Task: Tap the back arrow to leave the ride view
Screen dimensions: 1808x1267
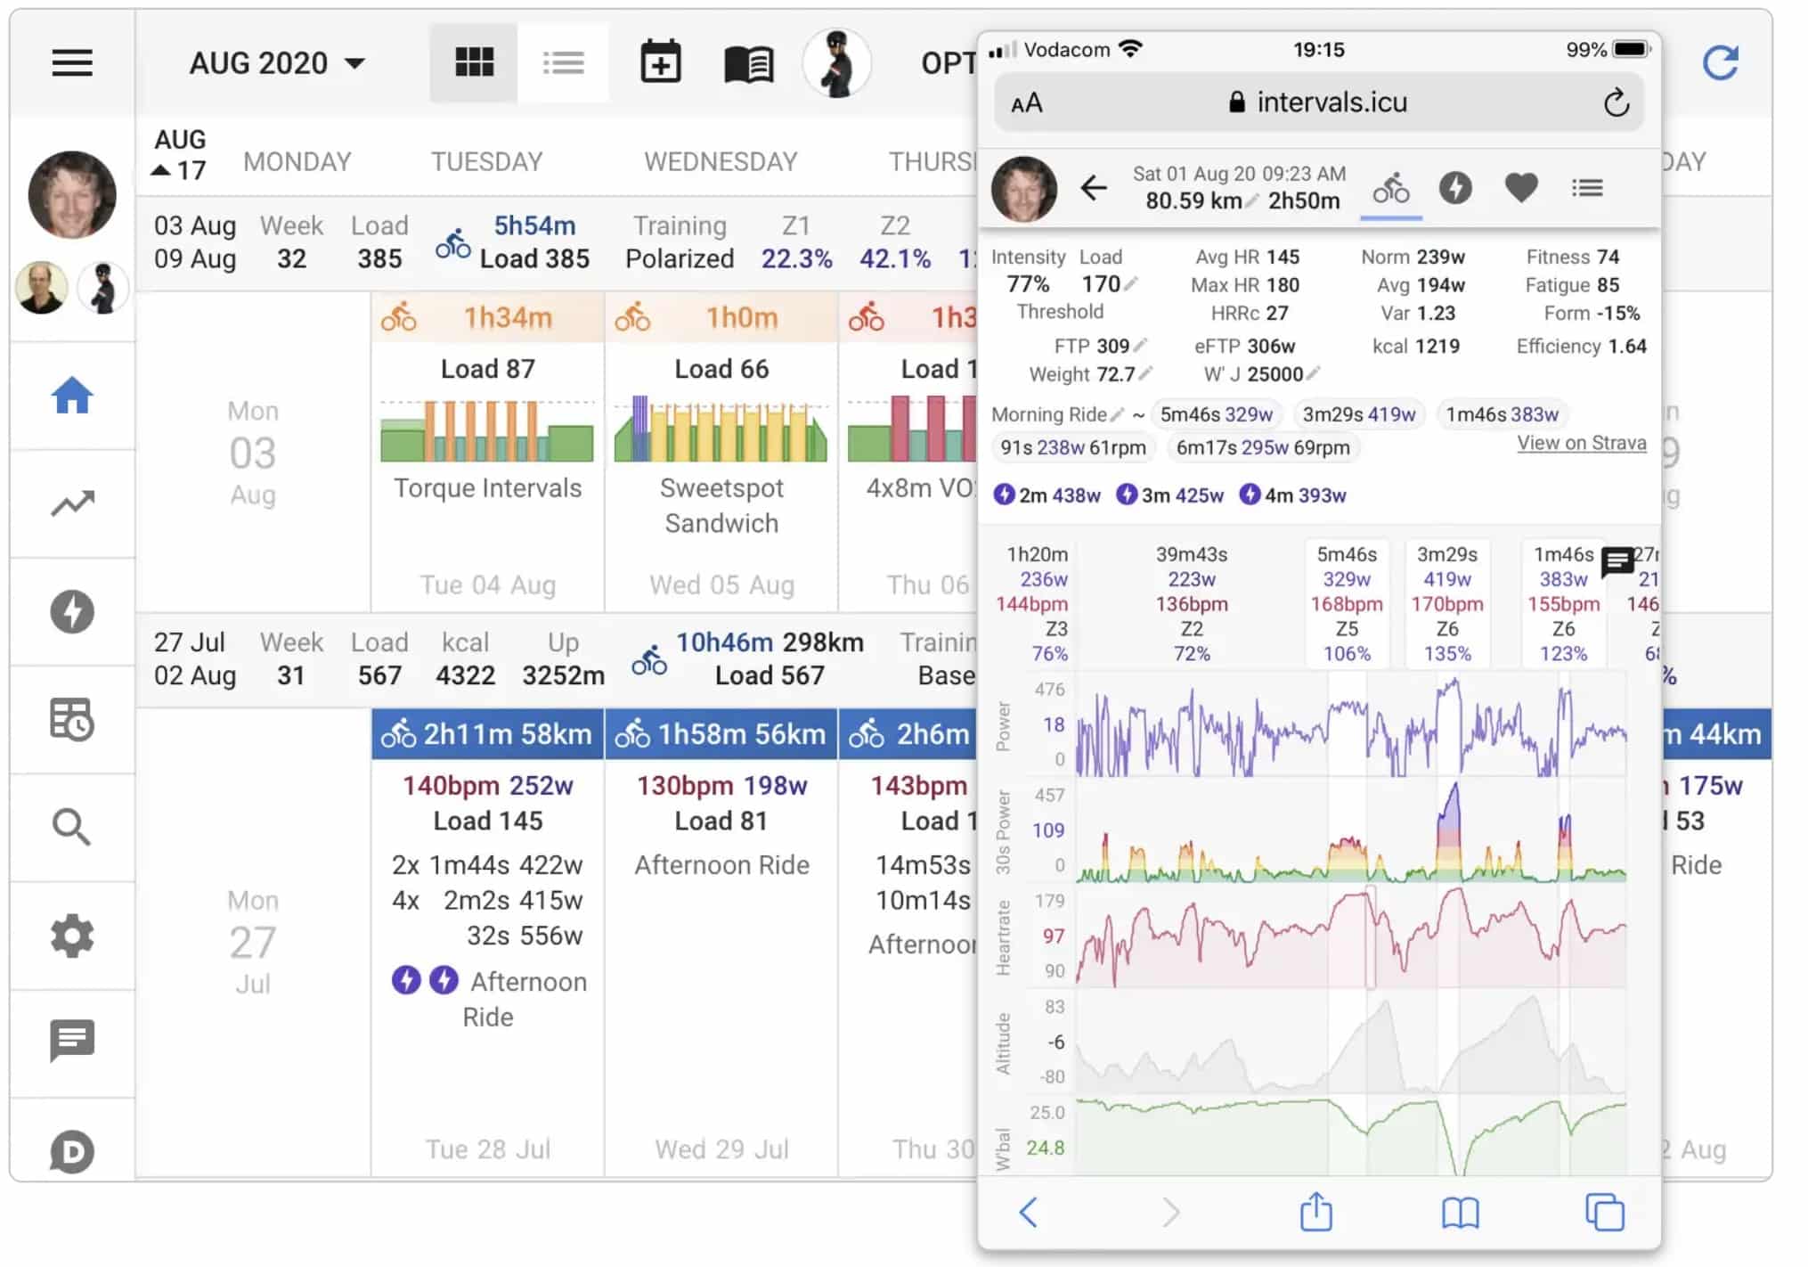Action: pyautogui.click(x=1094, y=189)
